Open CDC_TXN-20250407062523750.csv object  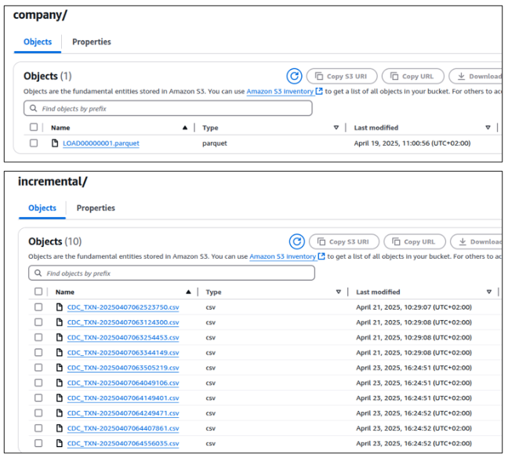pos(123,307)
